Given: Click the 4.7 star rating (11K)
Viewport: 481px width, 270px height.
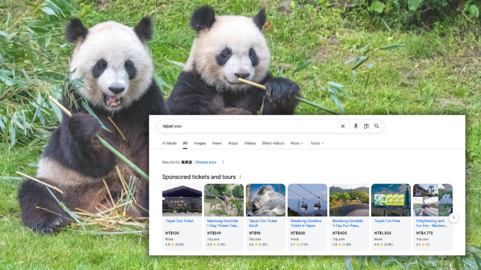Looking at the screenshot, I should pyautogui.click(x=300, y=244).
